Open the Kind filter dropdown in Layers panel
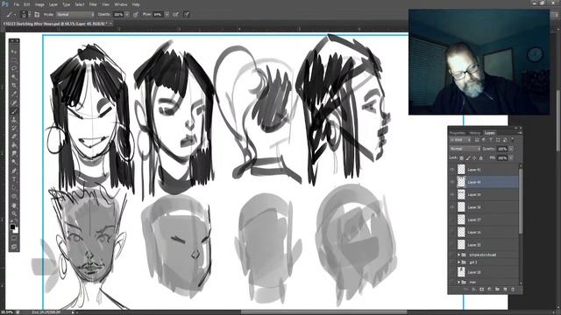 point(460,140)
